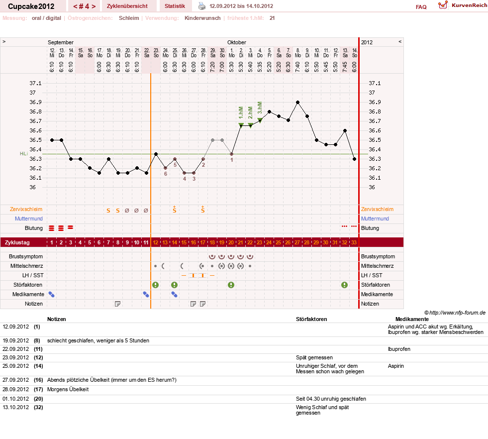
Task: Click note 'Morgens Übelkeit'
Action: (68, 389)
